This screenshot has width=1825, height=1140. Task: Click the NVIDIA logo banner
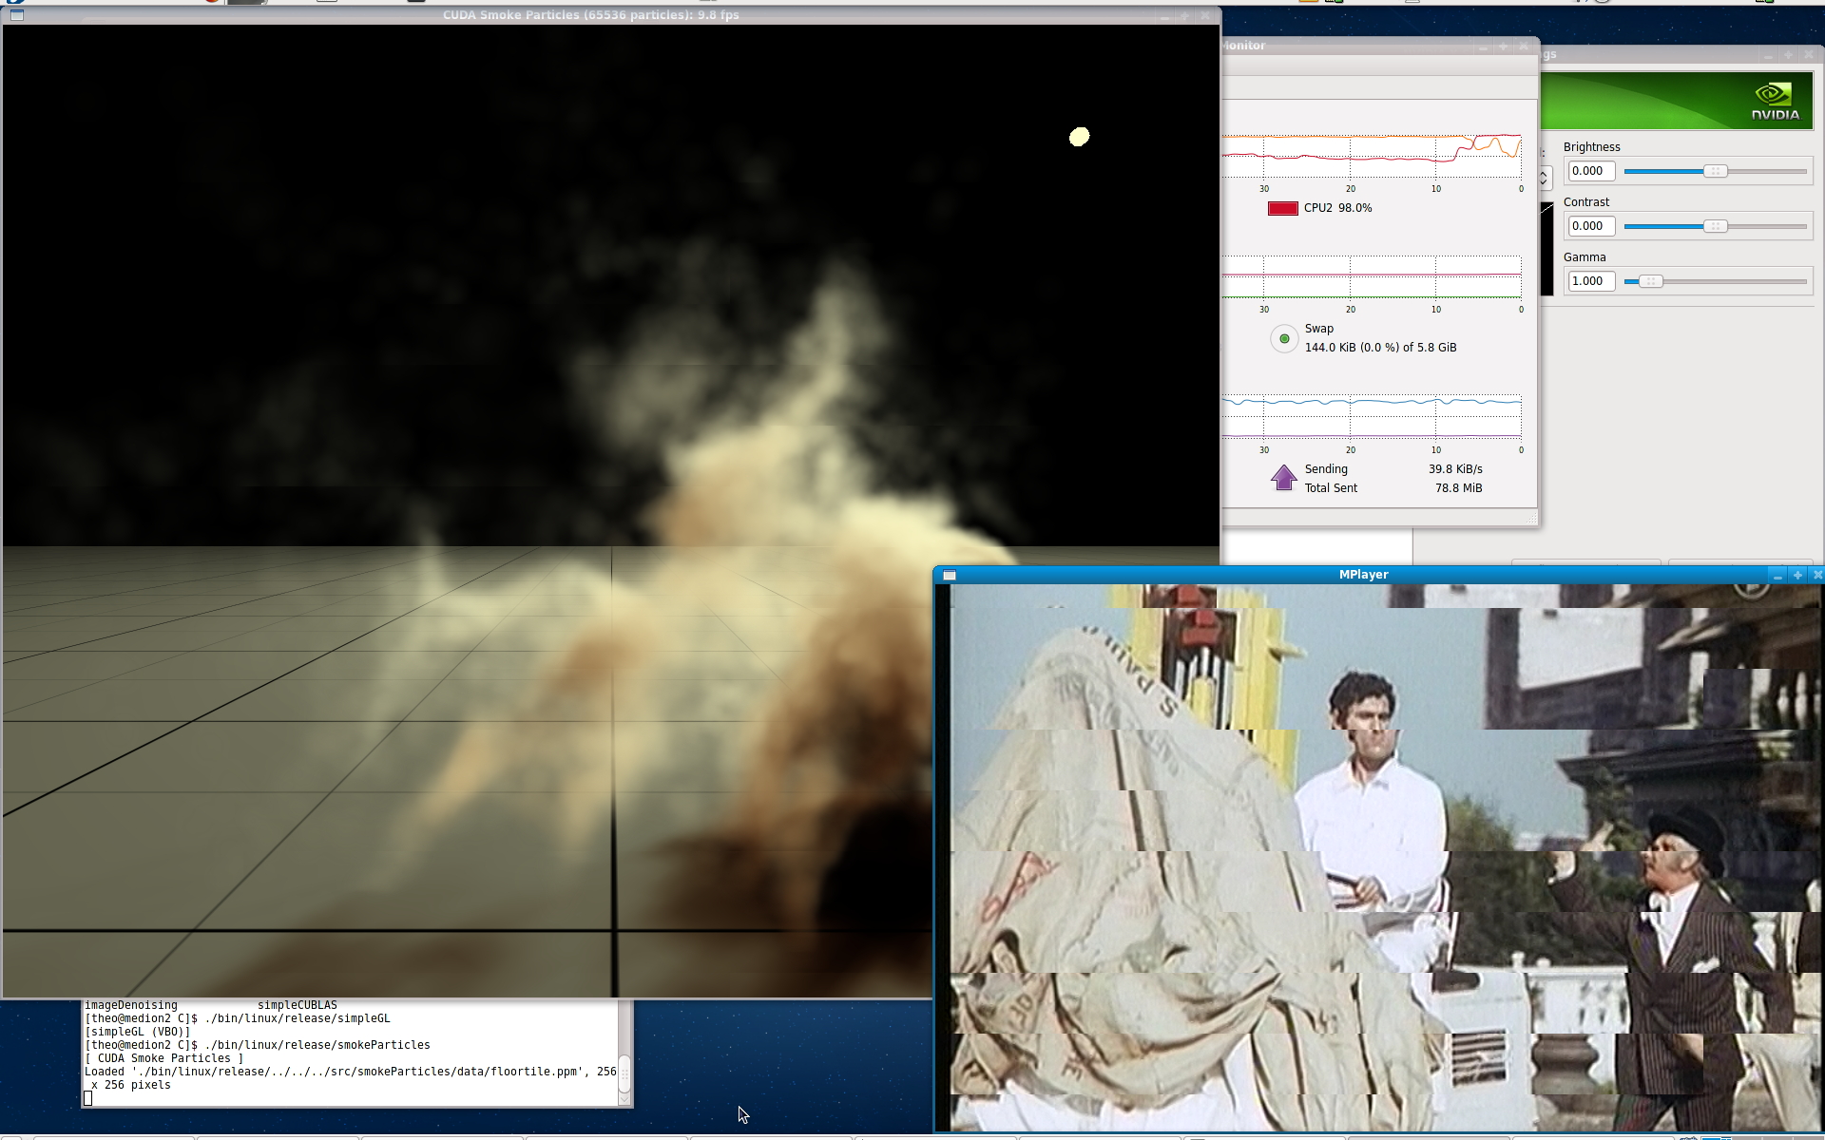click(1677, 101)
